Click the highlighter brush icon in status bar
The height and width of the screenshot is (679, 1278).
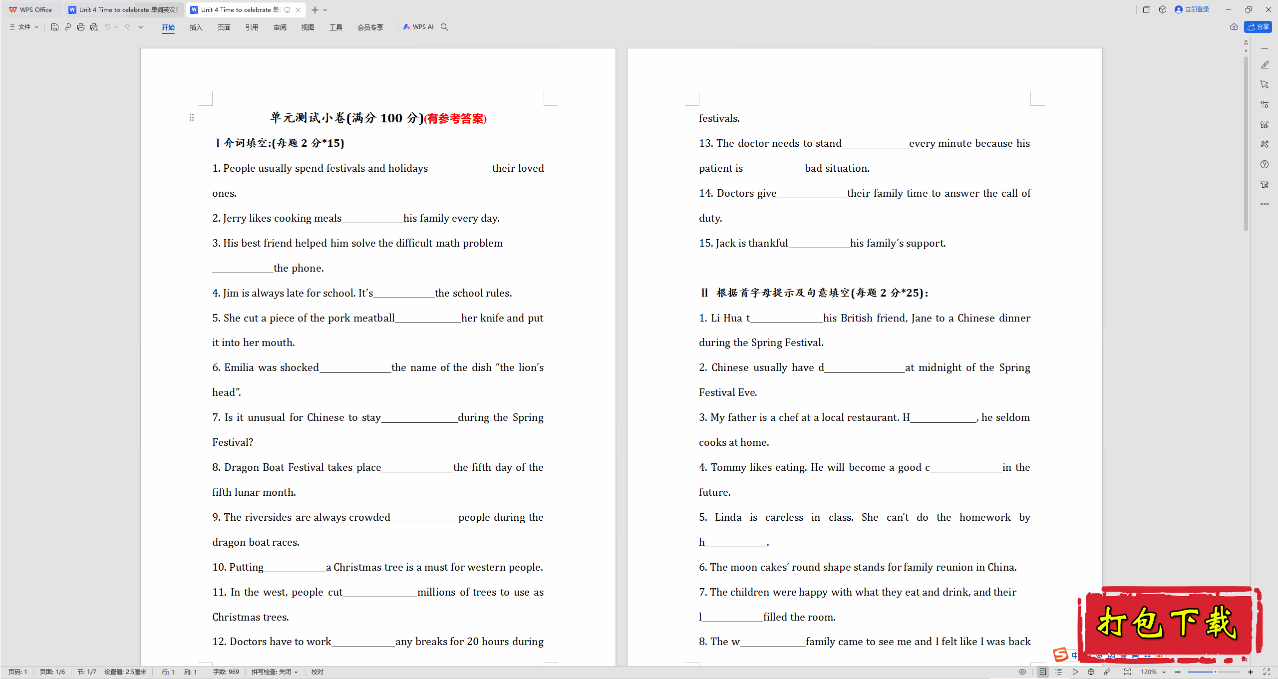click(1107, 672)
